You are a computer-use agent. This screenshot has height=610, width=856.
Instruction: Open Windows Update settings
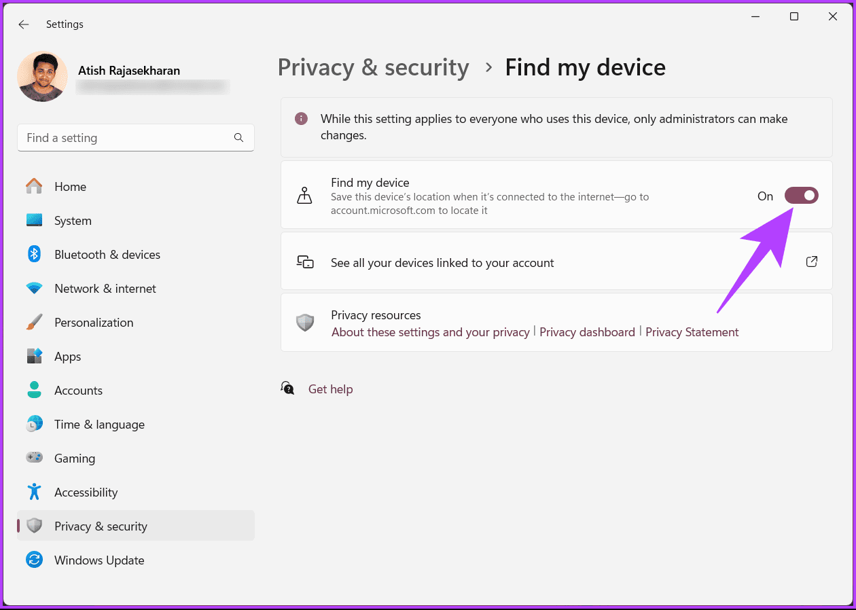coord(136,560)
